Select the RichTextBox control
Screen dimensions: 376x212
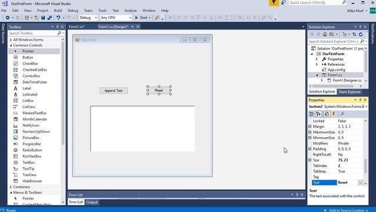32,156
